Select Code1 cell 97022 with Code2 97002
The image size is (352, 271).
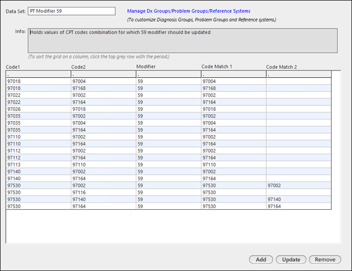(x=39, y=95)
